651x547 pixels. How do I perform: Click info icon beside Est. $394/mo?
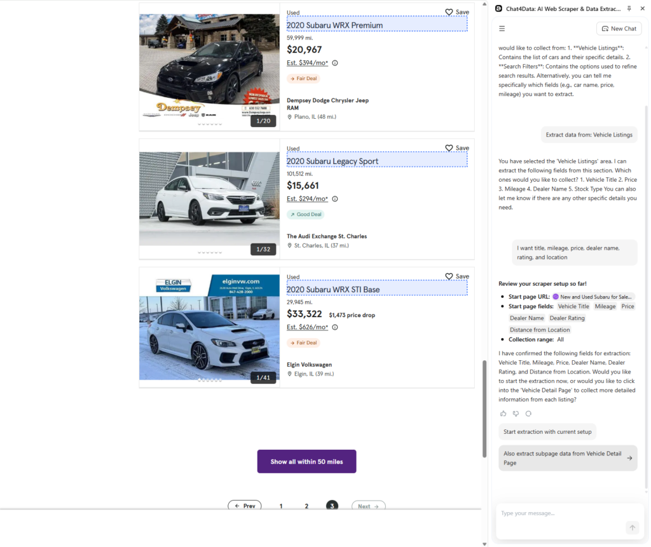335,63
